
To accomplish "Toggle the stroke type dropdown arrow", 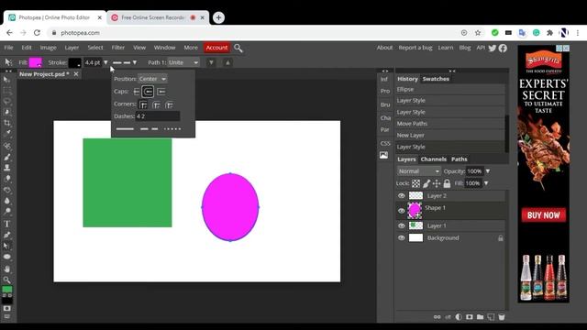I will click(135, 62).
